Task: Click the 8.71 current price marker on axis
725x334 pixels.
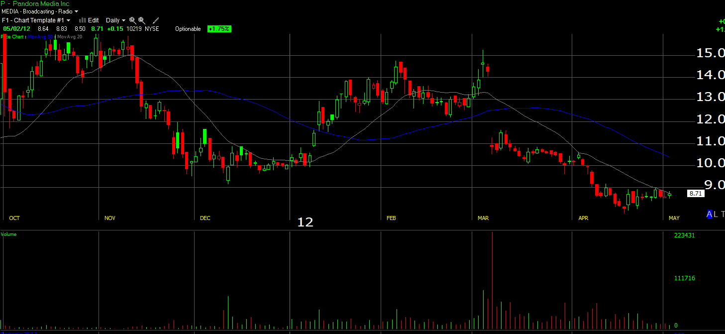Action: click(x=696, y=194)
